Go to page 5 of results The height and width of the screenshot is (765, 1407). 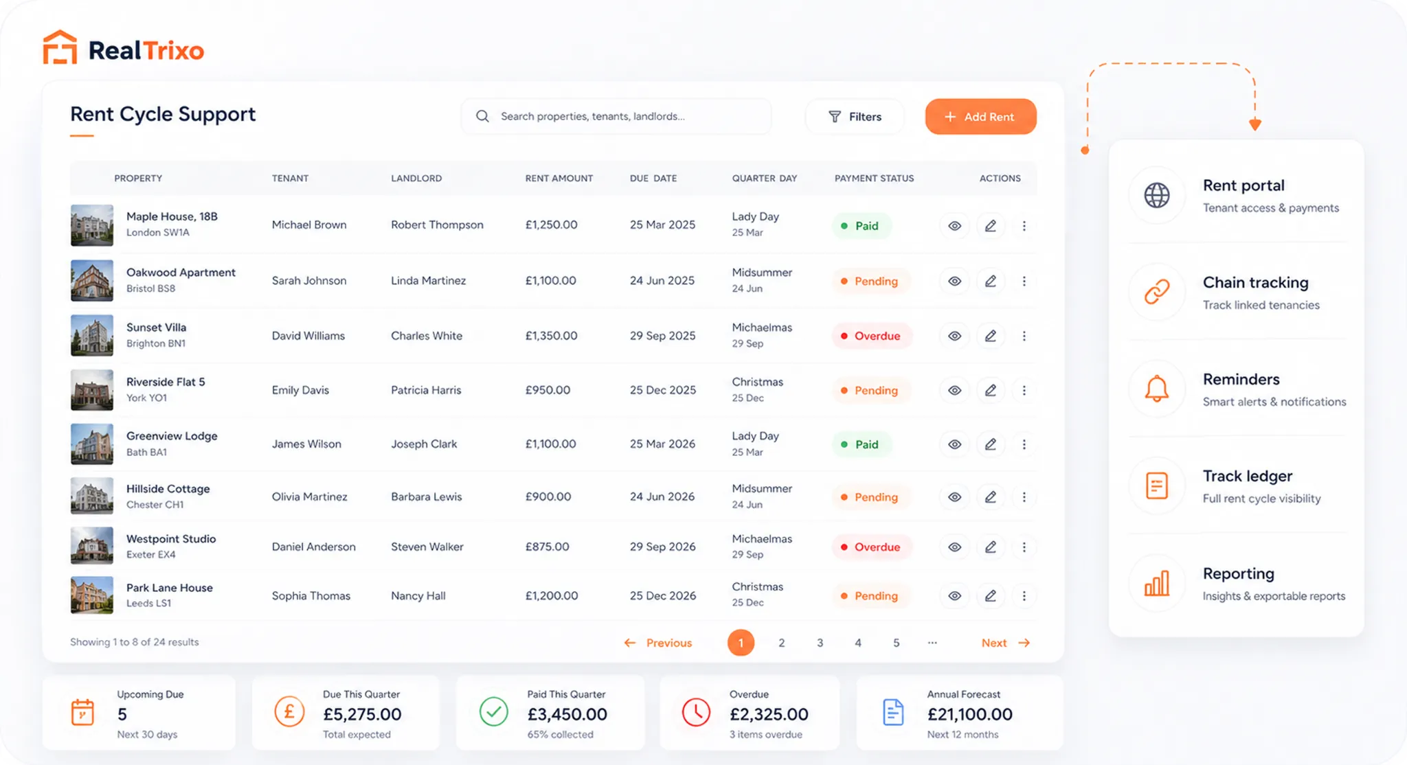[x=896, y=643]
